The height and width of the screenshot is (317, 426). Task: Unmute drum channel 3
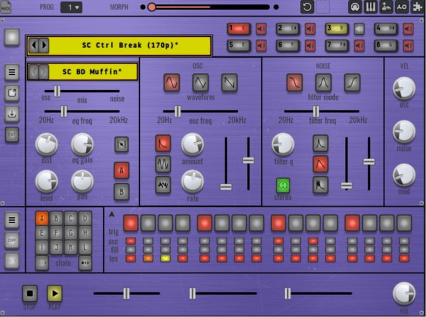[359, 29]
